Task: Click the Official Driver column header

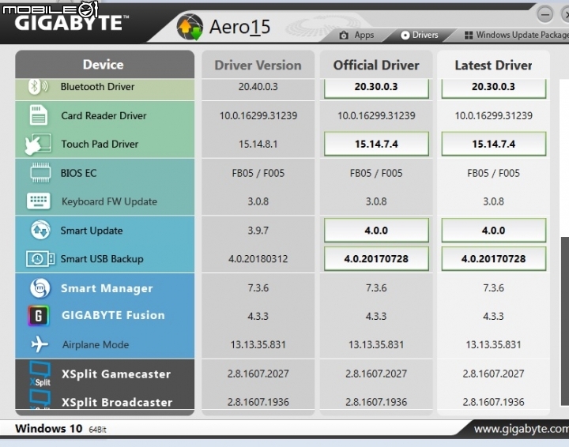Action: pos(376,65)
